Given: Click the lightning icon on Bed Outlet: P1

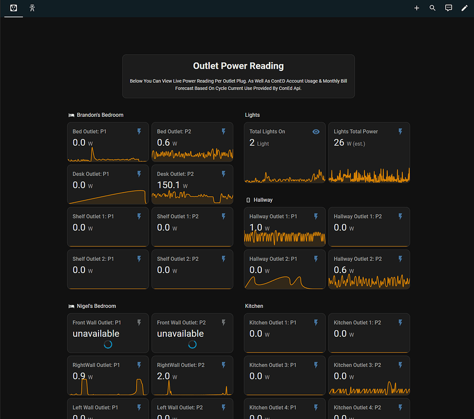Looking at the screenshot, I should click(x=139, y=132).
